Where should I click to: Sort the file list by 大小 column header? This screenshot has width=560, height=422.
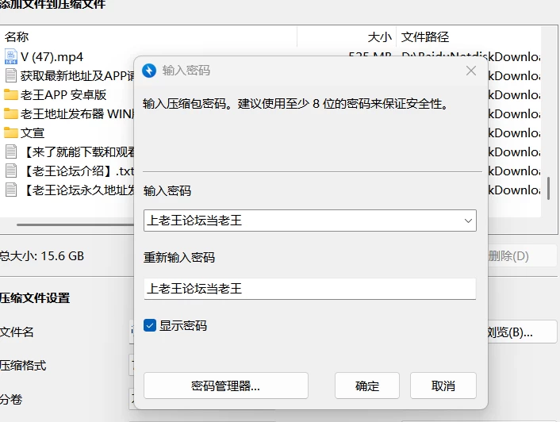pyautogui.click(x=380, y=36)
